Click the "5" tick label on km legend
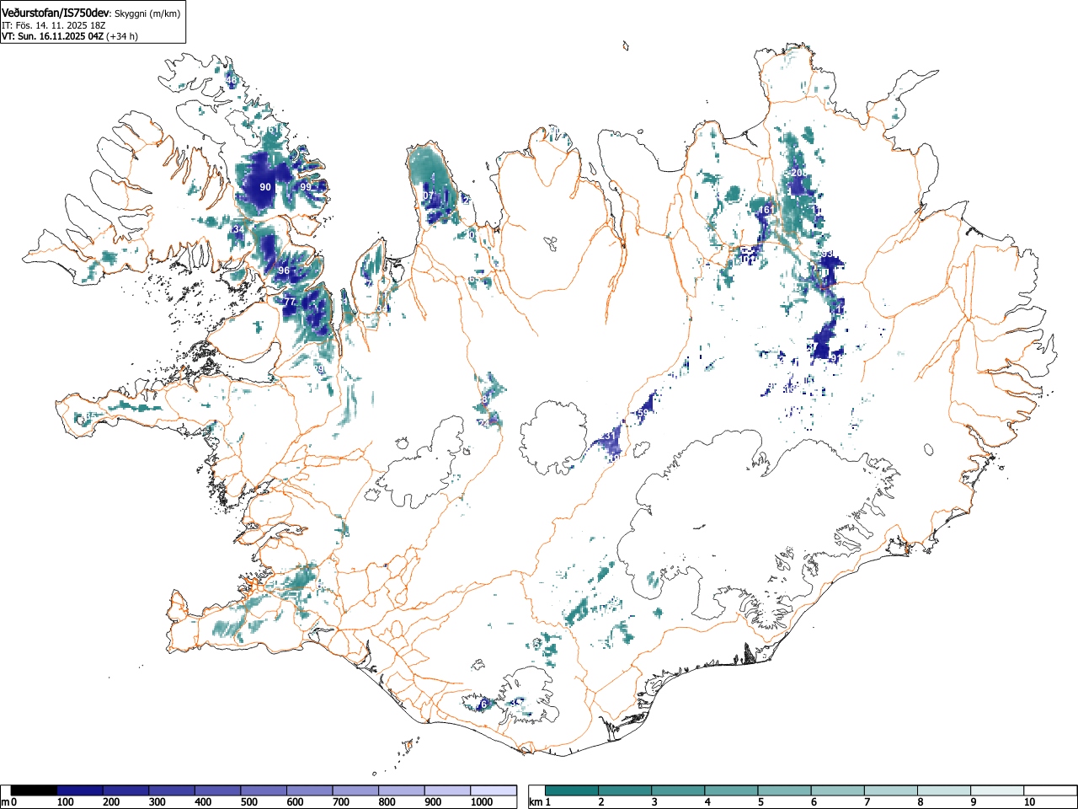This screenshot has width=1078, height=809. [760, 802]
